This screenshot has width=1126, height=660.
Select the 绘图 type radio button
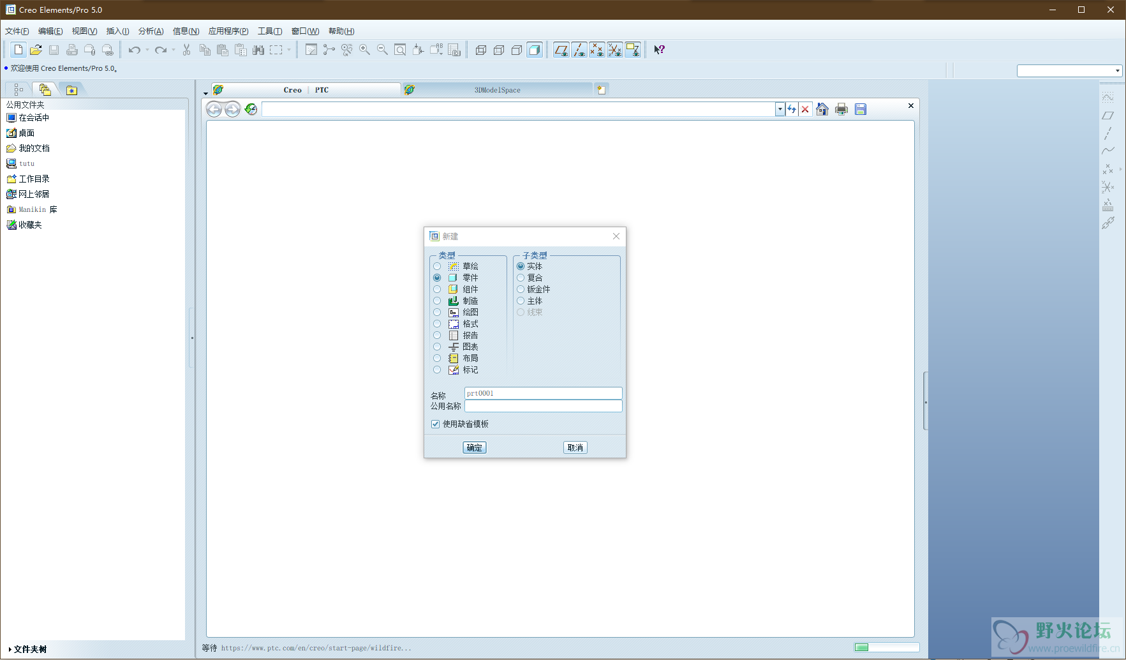tap(437, 312)
